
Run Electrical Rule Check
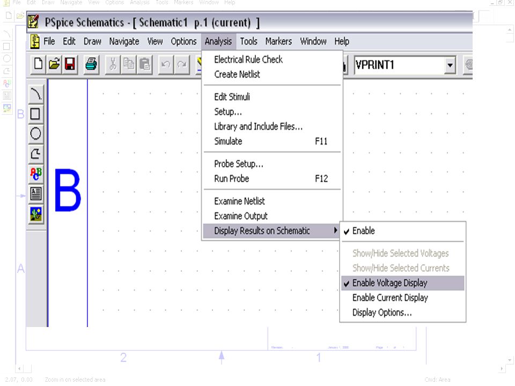point(273,60)
